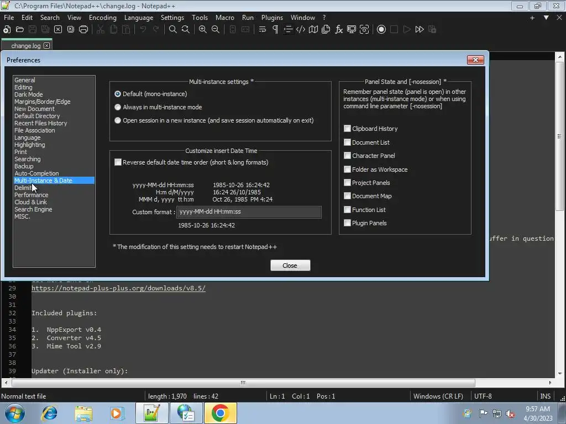Viewport: 566px width, 424px height.
Task: Click the add new tab plus button
Action: coord(532,17)
